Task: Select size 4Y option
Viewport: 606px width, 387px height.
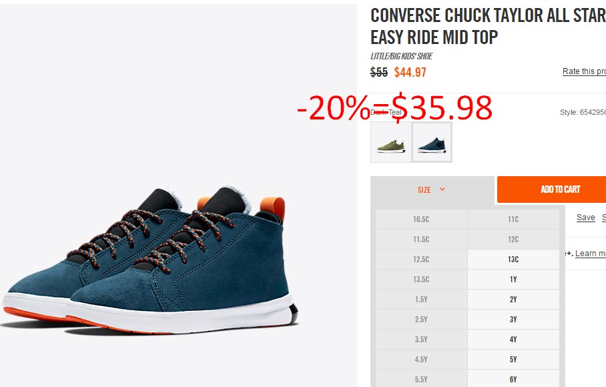Action: [513, 340]
